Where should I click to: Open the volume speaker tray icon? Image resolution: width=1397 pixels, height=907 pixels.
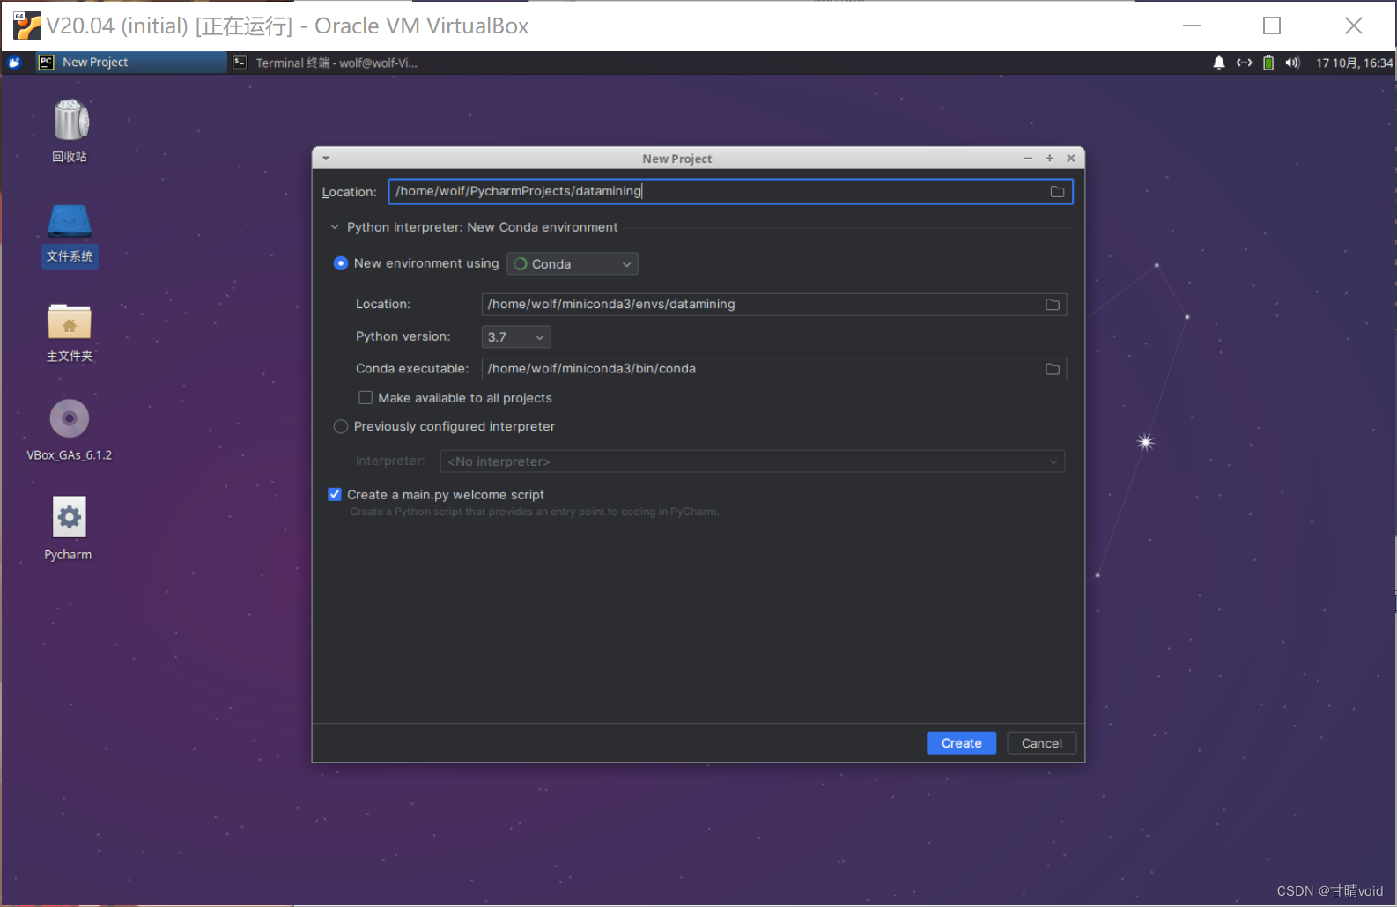(1292, 63)
